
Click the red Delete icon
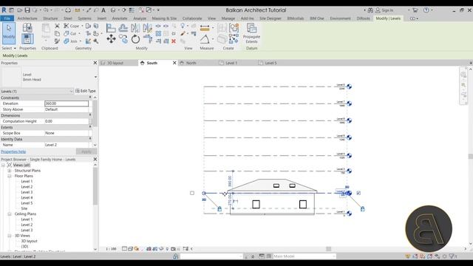pyautogui.click(x=174, y=41)
